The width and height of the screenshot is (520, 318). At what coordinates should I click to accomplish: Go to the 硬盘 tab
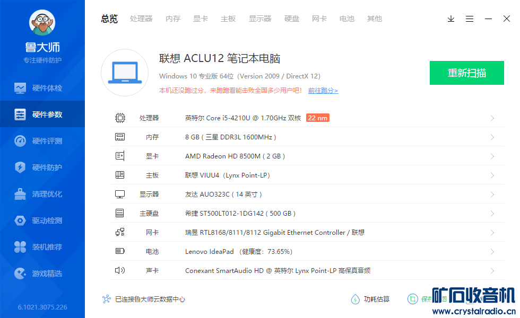tap(292, 19)
